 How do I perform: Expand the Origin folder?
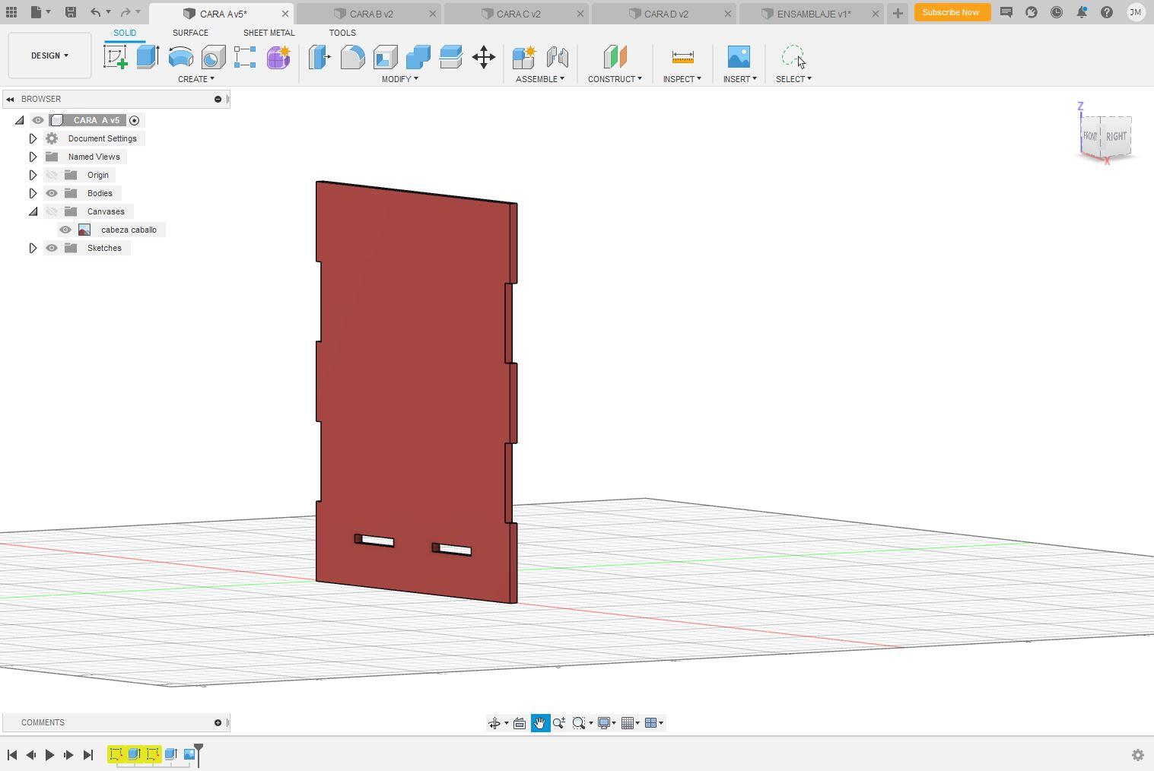coord(33,175)
